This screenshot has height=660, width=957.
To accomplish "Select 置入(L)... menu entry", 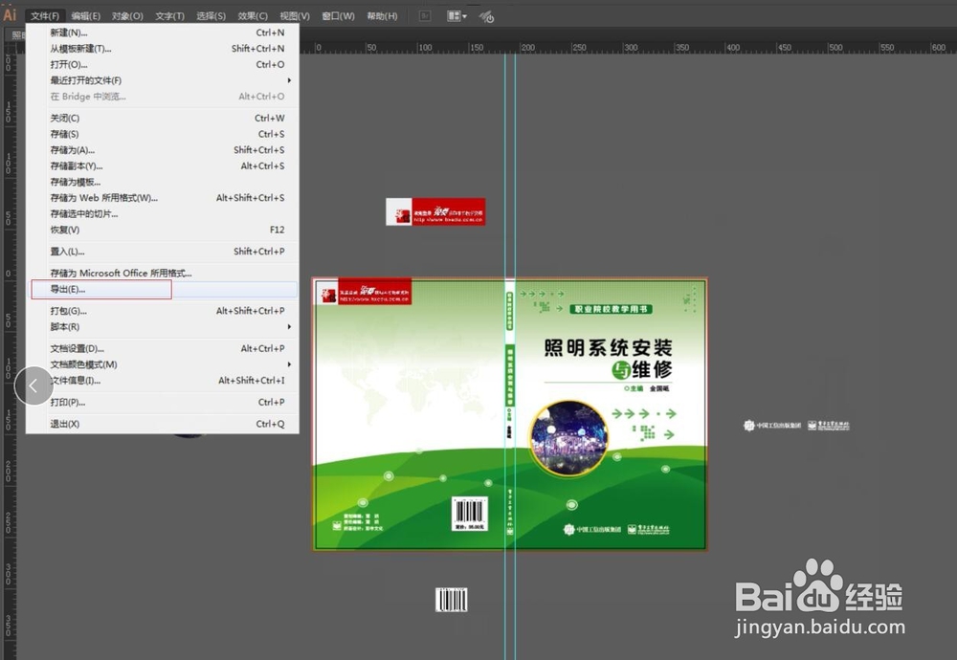I will [163, 252].
